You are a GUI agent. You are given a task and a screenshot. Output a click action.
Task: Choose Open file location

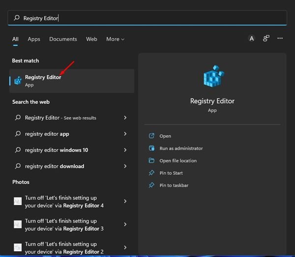coord(178,161)
